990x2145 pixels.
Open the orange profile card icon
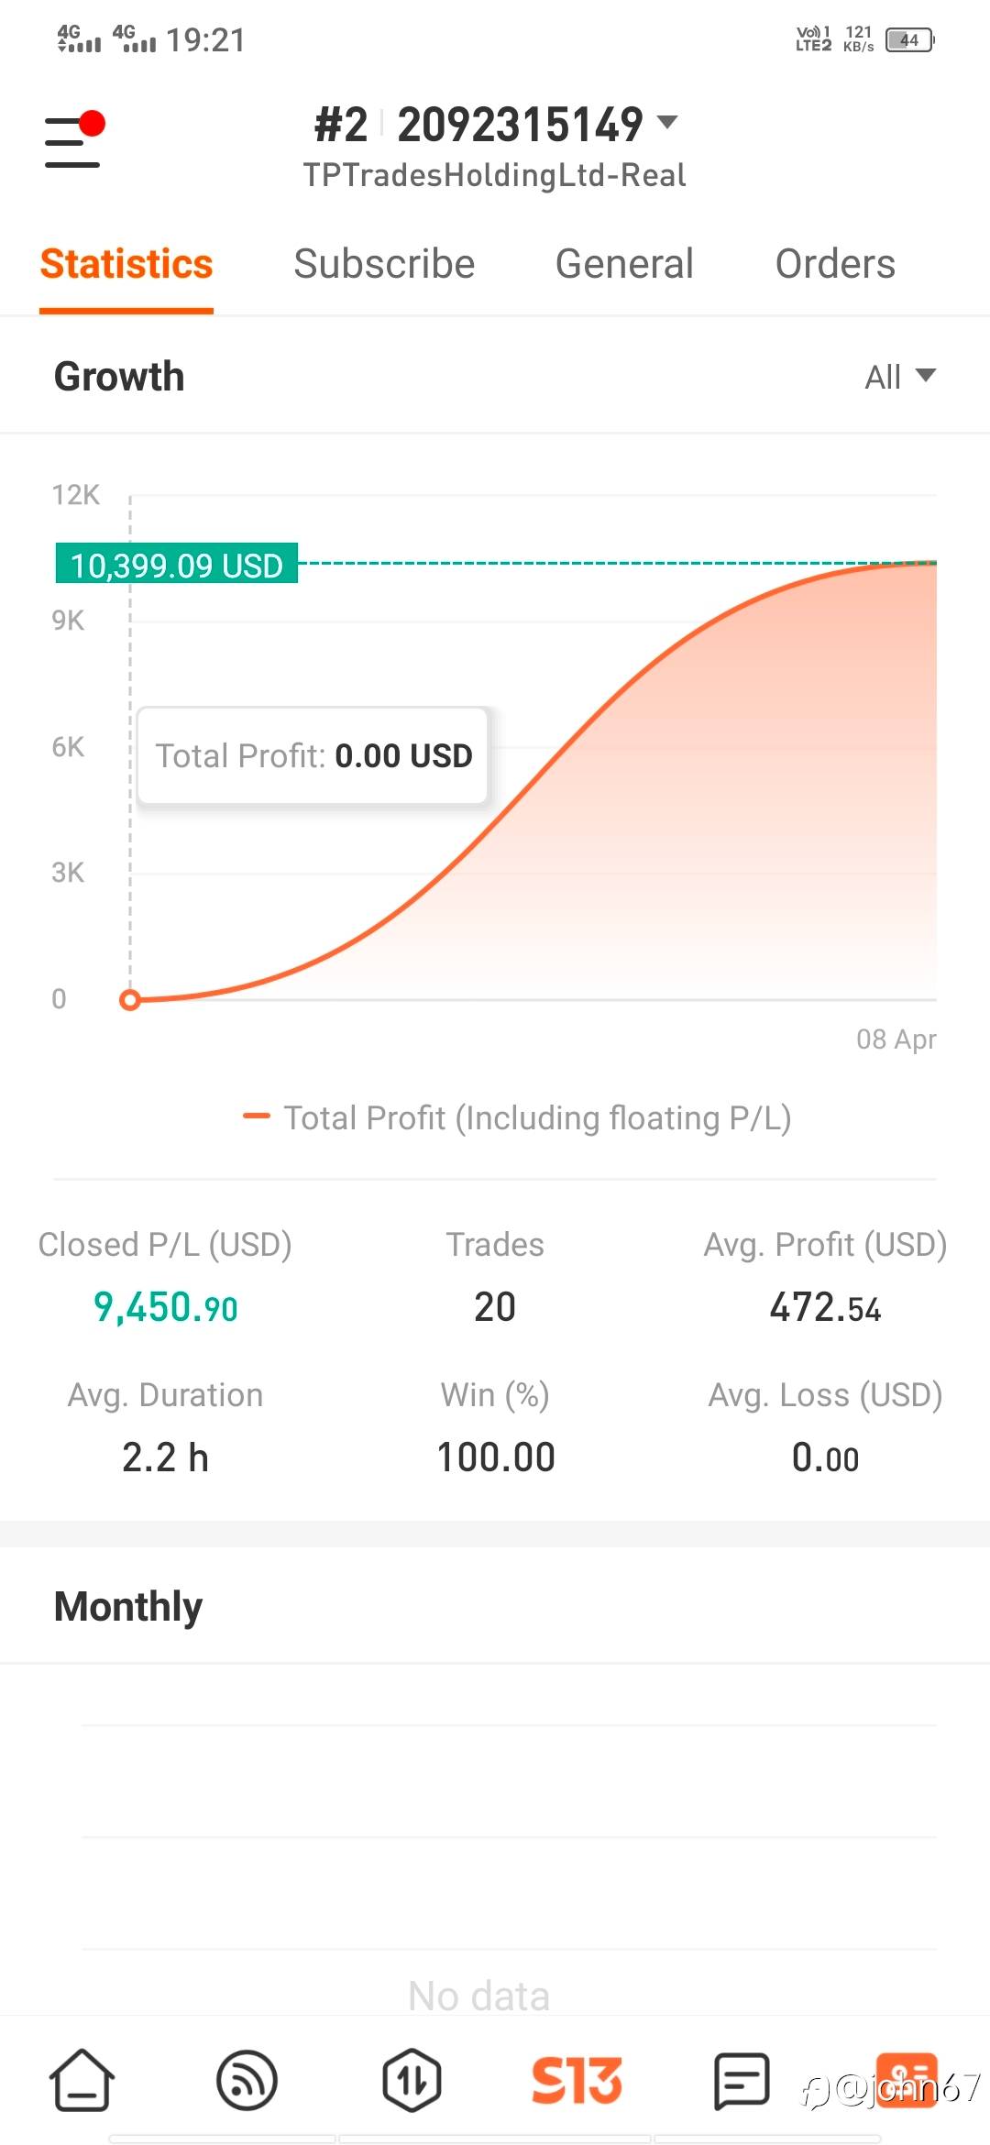pos(907,2079)
